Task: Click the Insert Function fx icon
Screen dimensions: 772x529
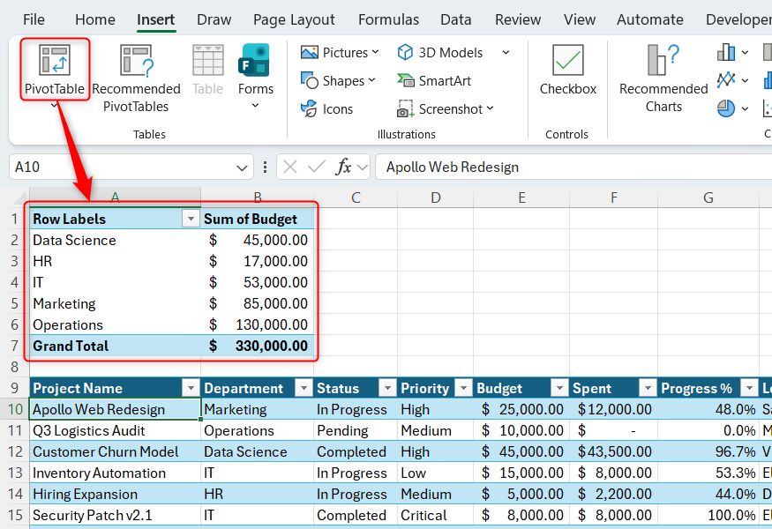Action: [343, 168]
